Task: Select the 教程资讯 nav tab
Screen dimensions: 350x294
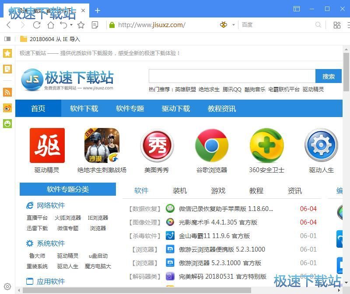Action: pos(222,108)
